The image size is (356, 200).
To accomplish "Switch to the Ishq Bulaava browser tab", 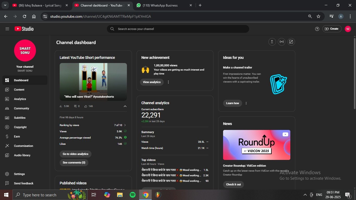I will point(40,5).
